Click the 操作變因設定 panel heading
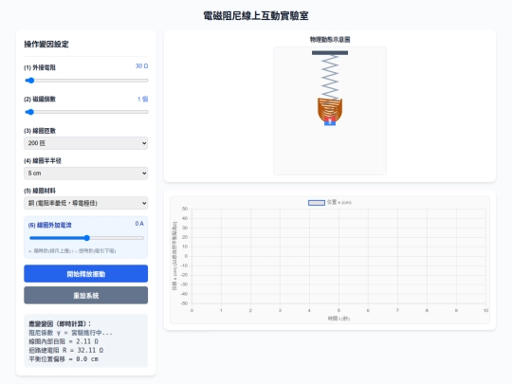 [46, 44]
